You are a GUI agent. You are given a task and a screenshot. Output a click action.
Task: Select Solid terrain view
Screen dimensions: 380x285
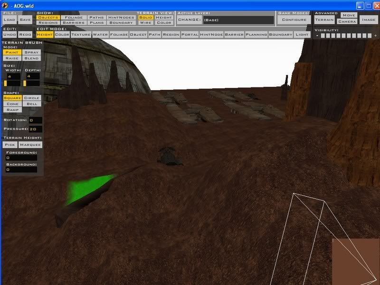point(146,18)
